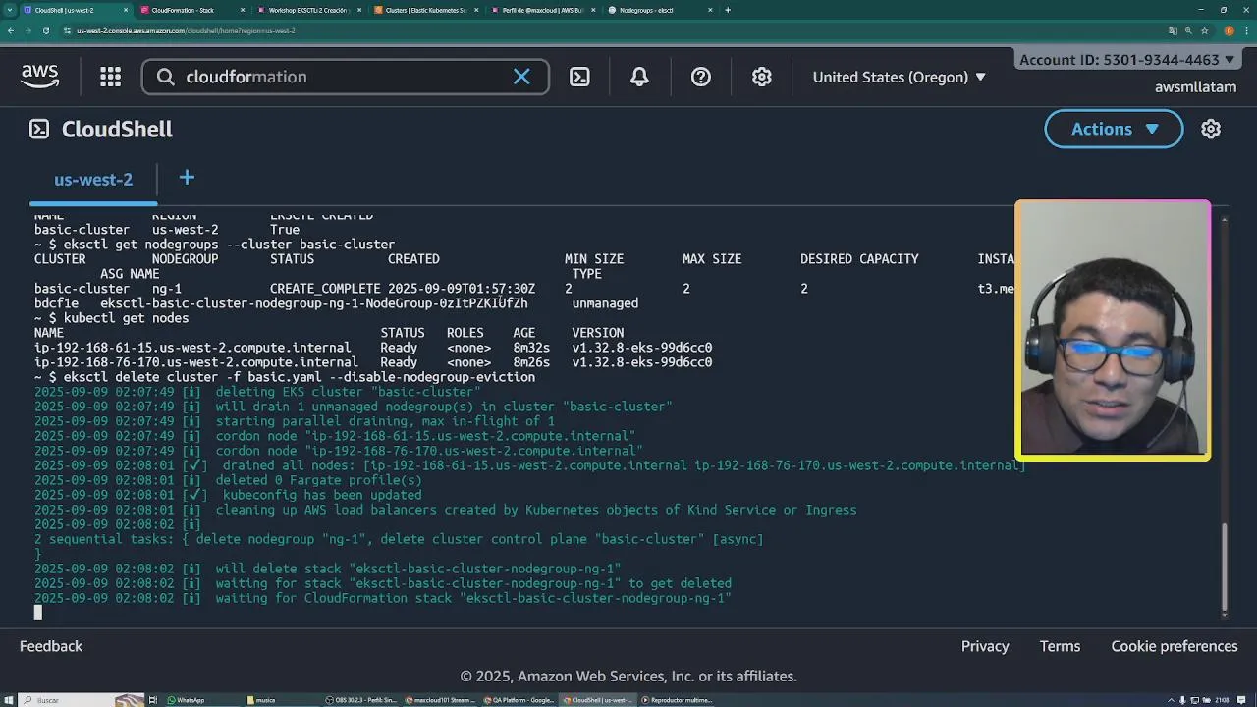Open the Terms link

[x=1060, y=646]
